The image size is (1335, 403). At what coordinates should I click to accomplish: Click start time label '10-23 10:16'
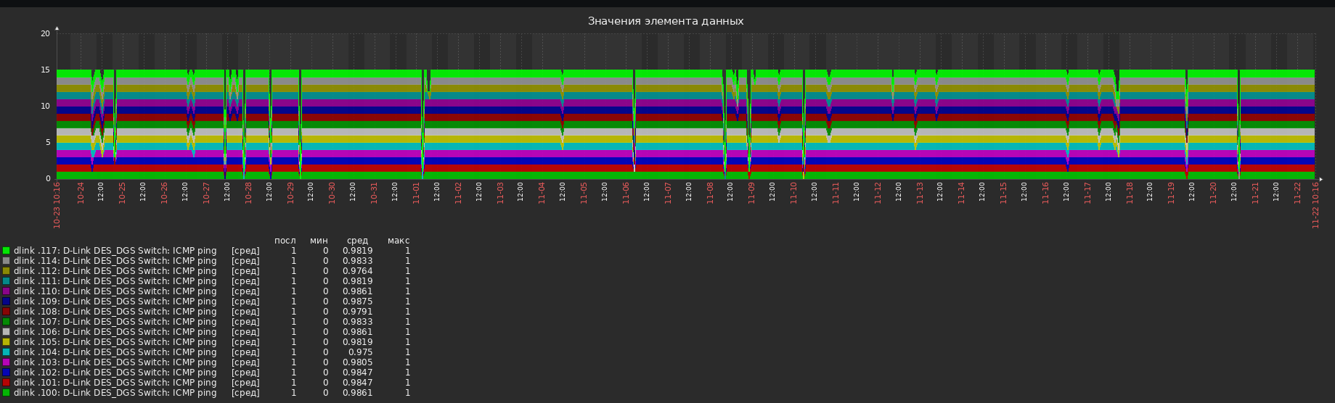click(57, 205)
